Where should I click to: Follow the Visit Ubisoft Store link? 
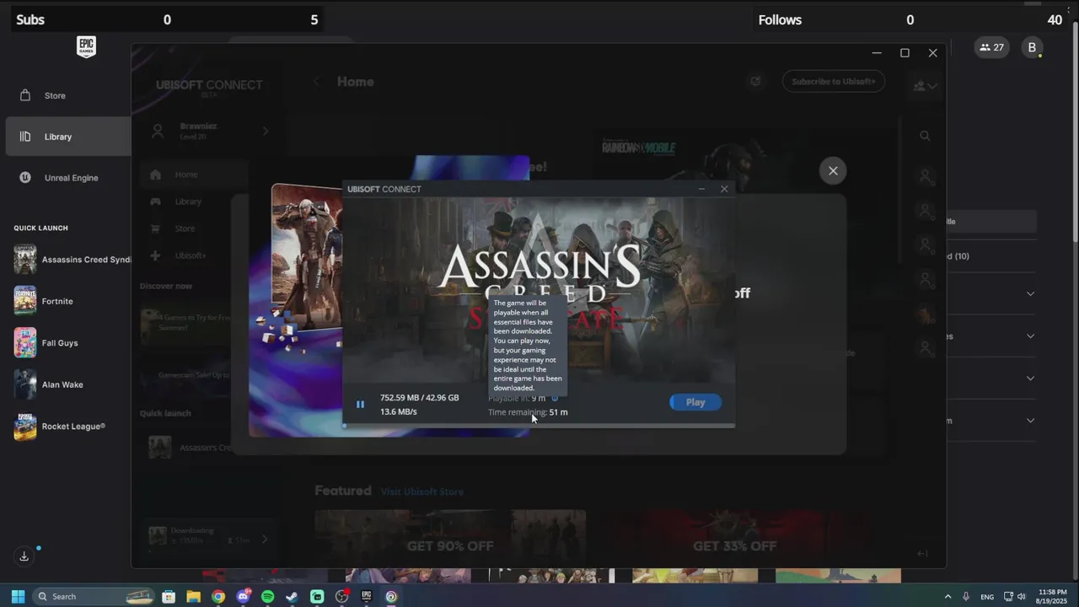click(x=421, y=492)
